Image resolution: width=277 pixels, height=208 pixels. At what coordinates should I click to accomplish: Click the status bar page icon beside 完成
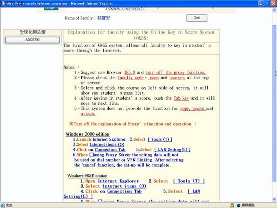click(3, 205)
